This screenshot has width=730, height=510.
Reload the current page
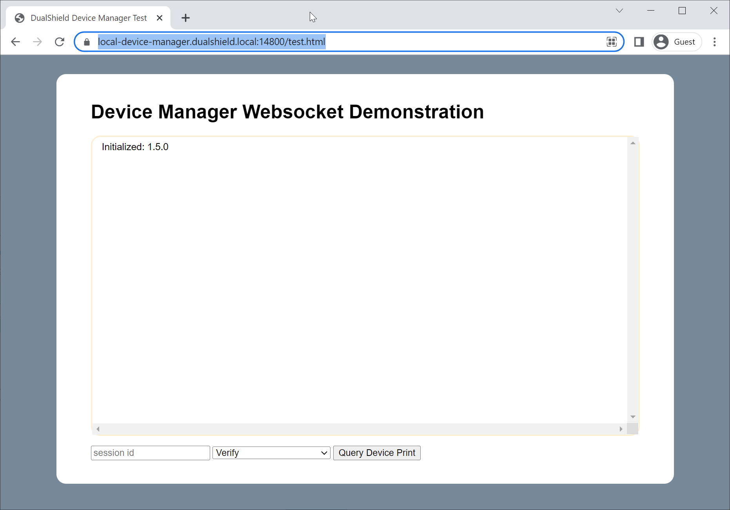[x=60, y=42]
